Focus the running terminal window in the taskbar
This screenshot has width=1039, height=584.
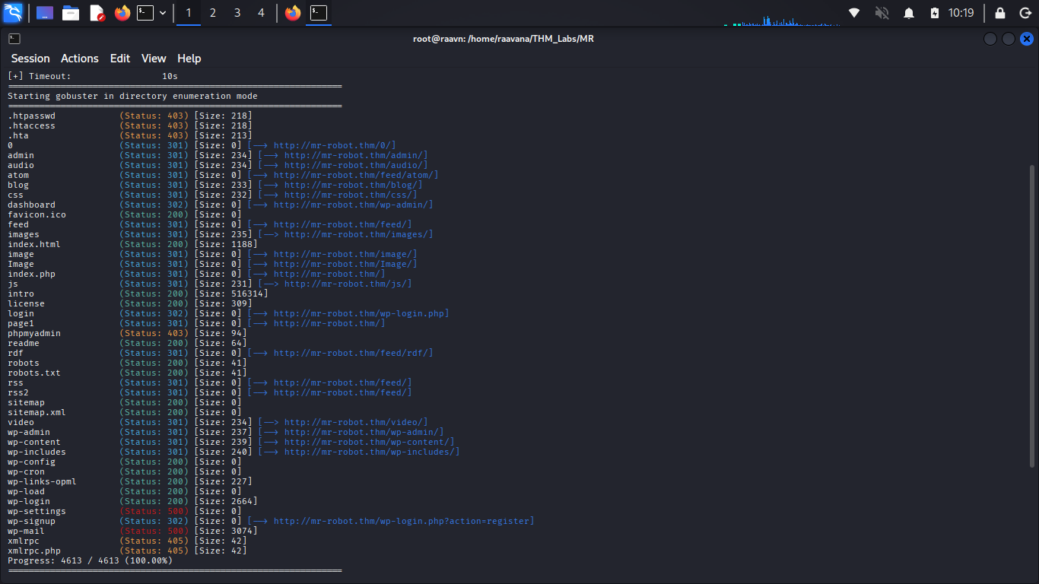click(319, 13)
